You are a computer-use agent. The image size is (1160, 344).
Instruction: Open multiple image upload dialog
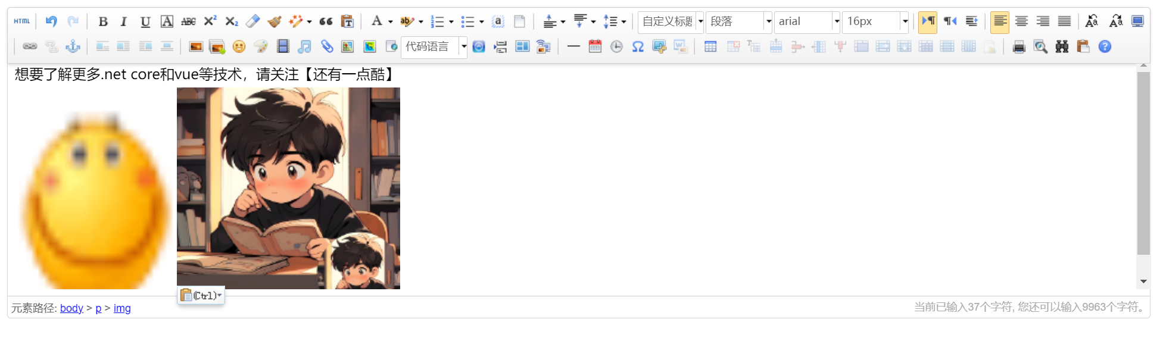[217, 46]
